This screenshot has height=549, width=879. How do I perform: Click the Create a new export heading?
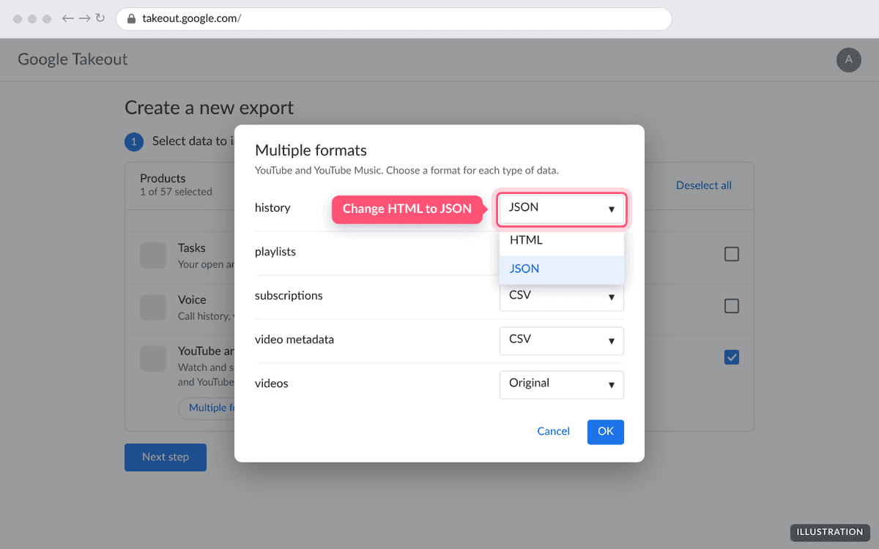pos(209,108)
